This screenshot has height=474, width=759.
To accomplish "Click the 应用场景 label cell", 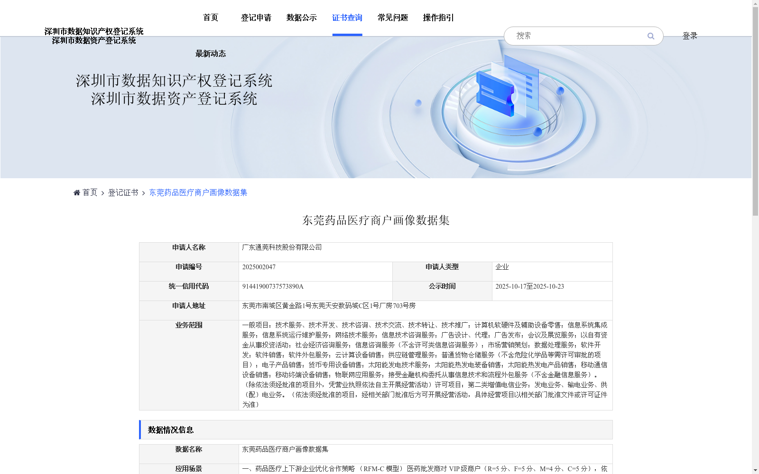I will tap(189, 469).
